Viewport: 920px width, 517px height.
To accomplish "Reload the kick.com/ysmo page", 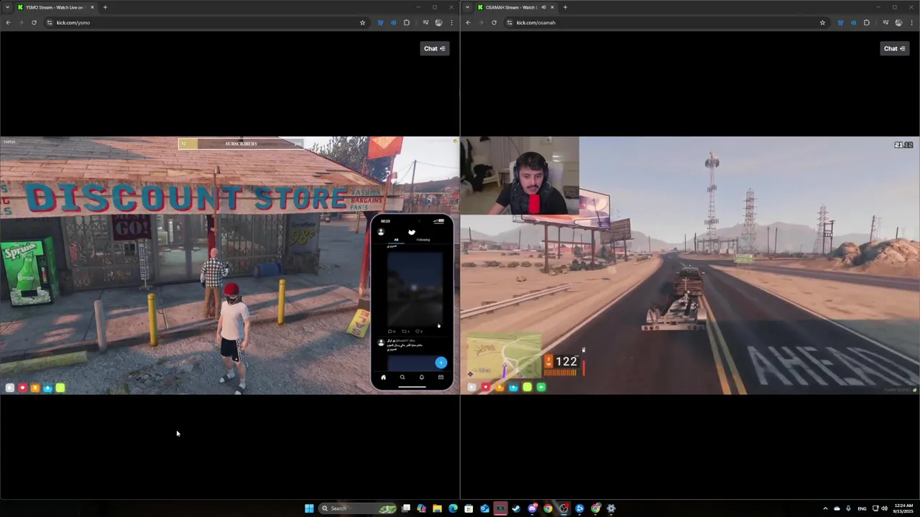I will [x=34, y=22].
